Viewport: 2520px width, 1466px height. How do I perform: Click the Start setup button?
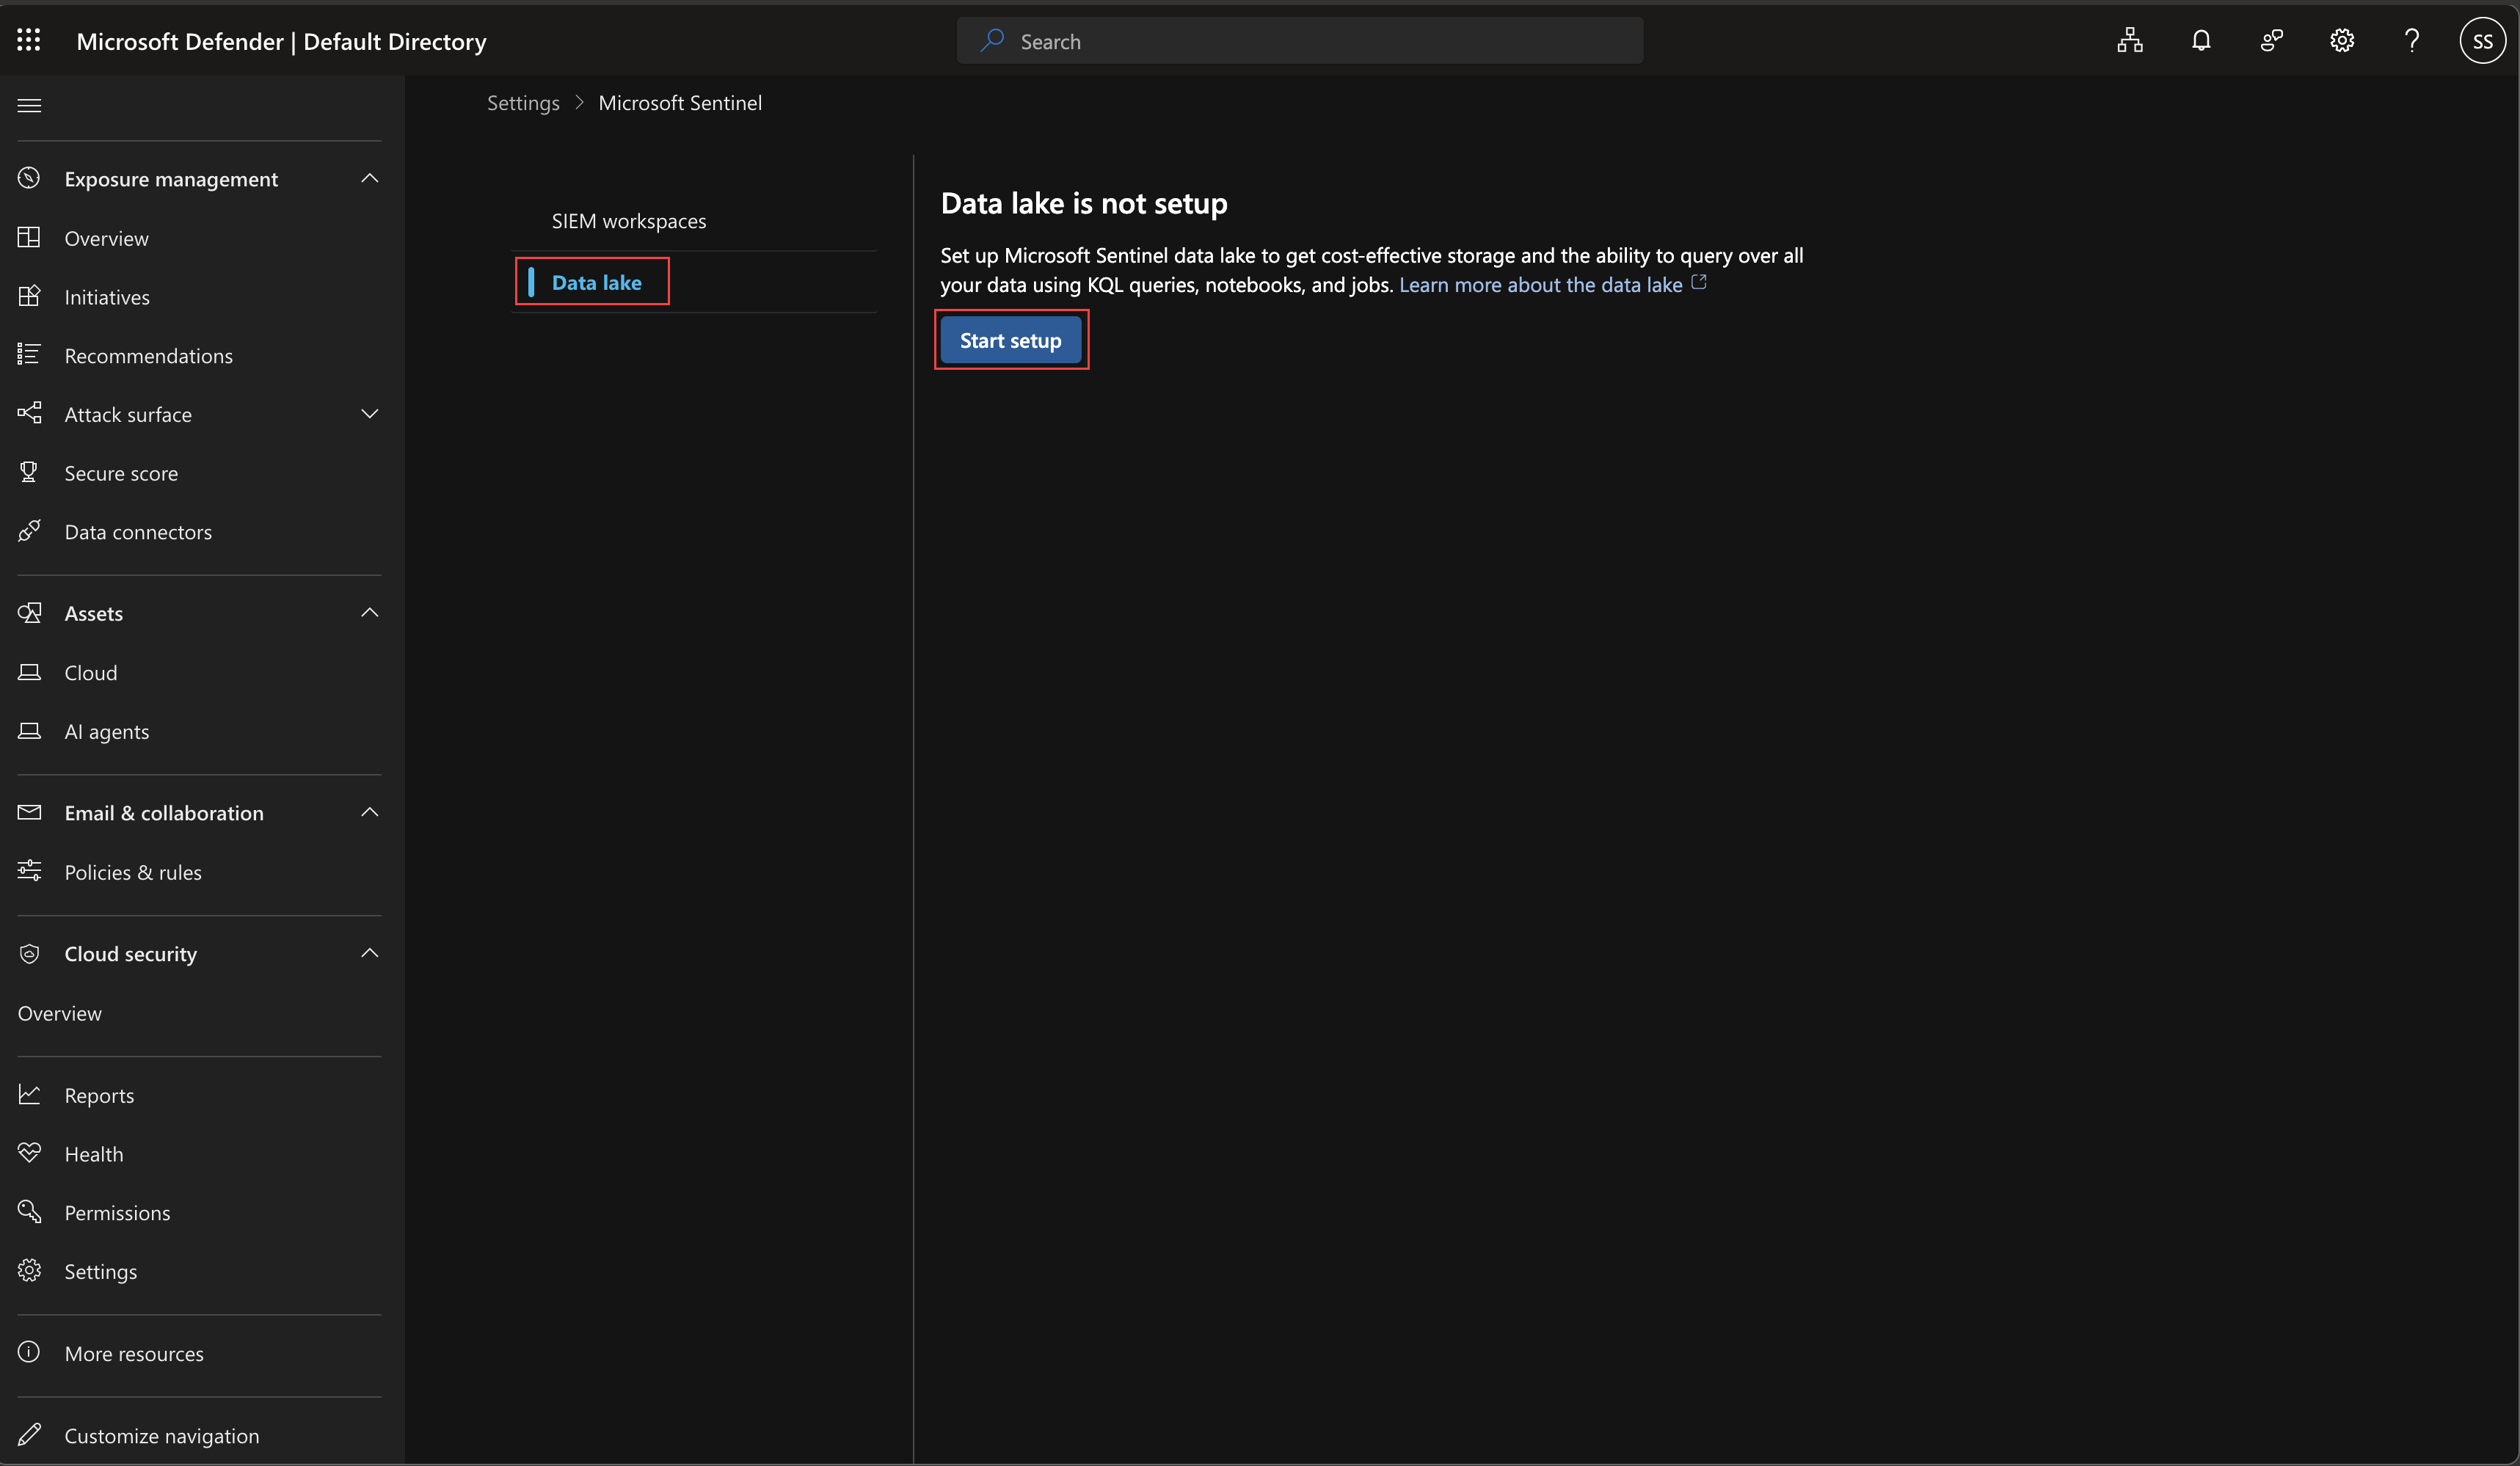pos(1011,340)
